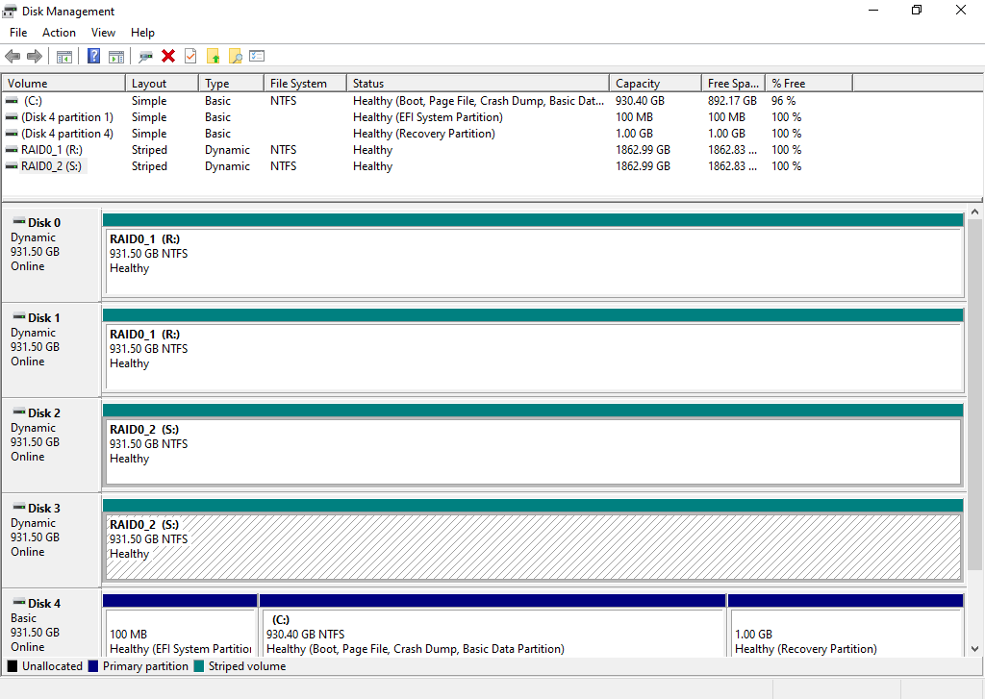985x699 pixels.
Task: Toggle the console tree pane icon
Action: [64, 57]
